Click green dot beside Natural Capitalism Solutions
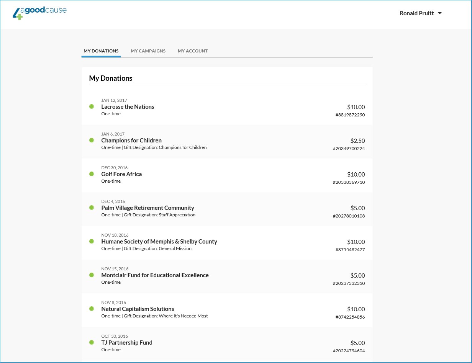 (x=92, y=309)
